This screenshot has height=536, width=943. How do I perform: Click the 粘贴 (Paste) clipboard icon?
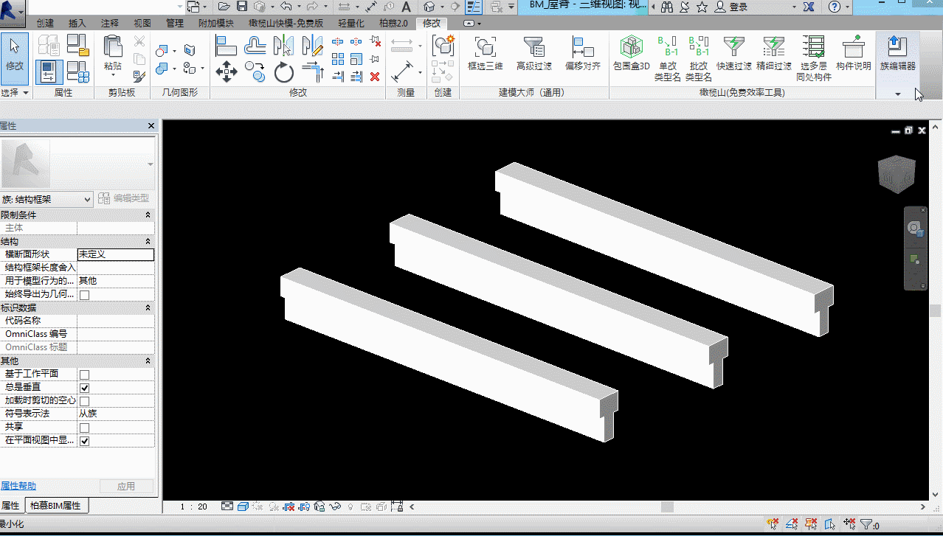(113, 46)
